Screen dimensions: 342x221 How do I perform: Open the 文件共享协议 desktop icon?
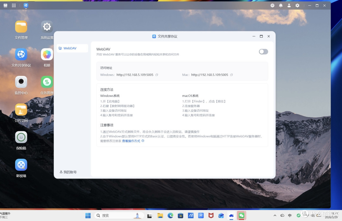21,58
